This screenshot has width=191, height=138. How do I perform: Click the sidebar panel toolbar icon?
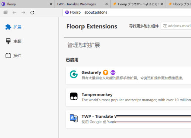pyautogui.click(x=6, y=13)
